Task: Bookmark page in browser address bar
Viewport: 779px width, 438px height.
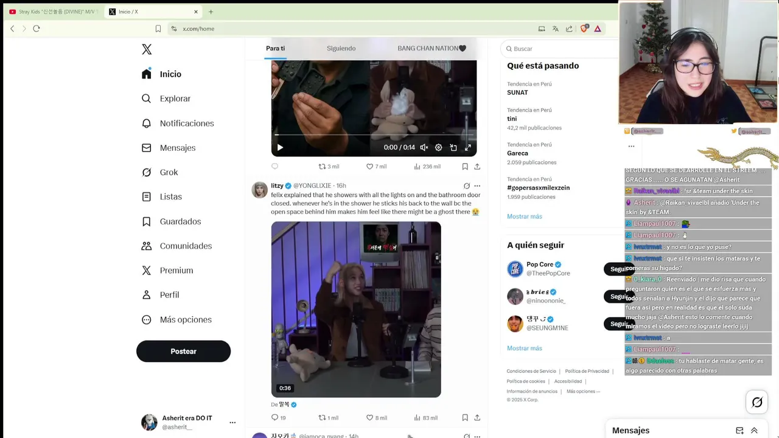Action: pyautogui.click(x=158, y=29)
